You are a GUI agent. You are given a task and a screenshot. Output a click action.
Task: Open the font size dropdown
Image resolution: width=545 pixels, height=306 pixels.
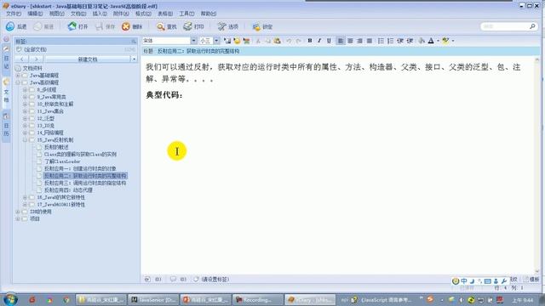coord(216,41)
